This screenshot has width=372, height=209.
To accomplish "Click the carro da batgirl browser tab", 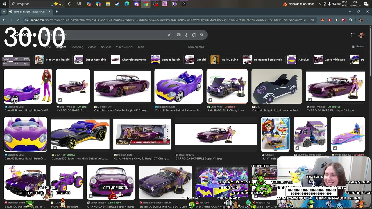I will pyautogui.click(x=30, y=12).
